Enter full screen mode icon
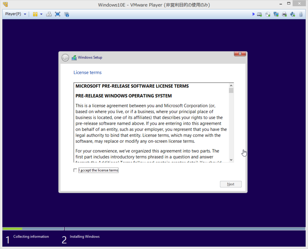 tap(57, 14)
